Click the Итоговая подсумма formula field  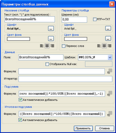click(62, 114)
